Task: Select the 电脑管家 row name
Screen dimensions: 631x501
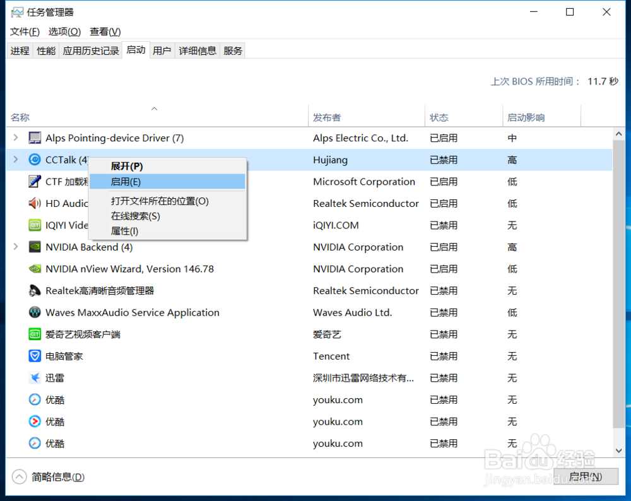Action: (x=64, y=356)
